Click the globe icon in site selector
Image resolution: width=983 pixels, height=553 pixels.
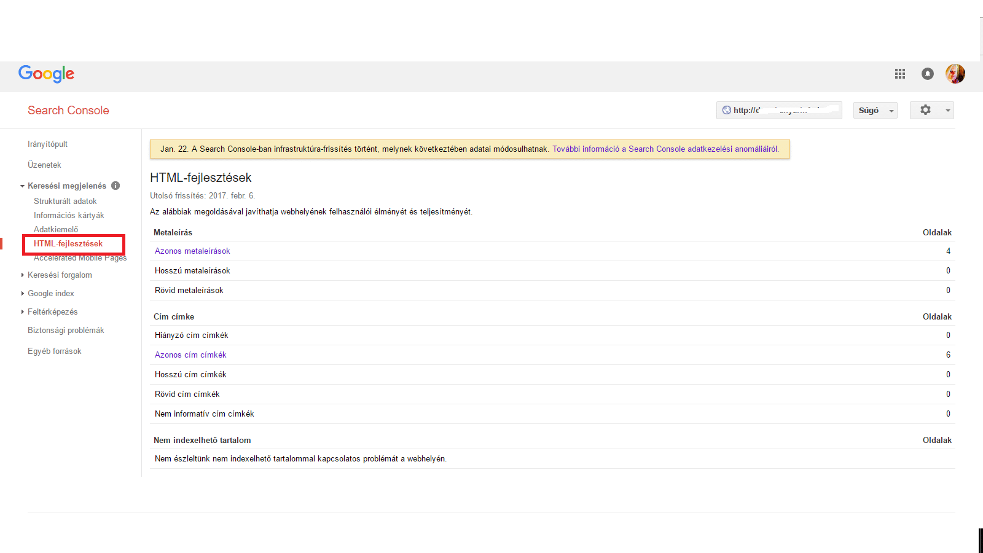pos(727,111)
